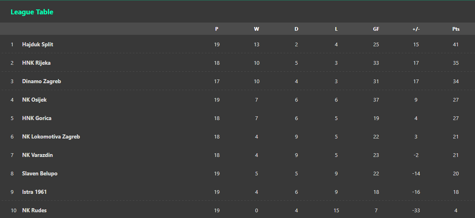Click the D draws column header
475x218 pixels.
[296, 29]
